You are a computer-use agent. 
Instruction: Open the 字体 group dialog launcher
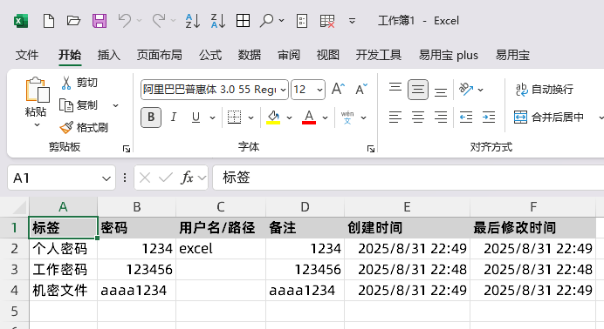[371, 149]
